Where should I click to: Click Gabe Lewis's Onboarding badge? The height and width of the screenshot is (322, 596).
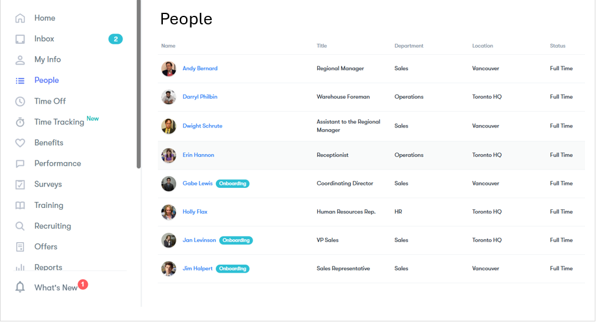tap(232, 184)
